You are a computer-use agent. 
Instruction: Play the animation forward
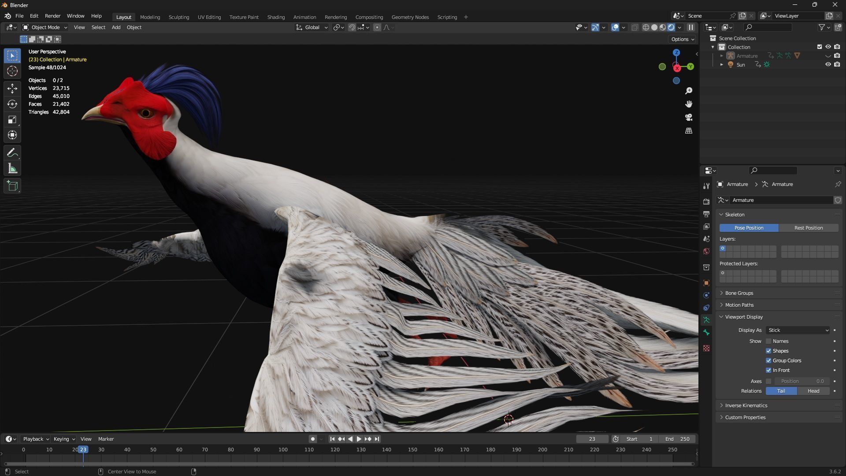pos(359,439)
